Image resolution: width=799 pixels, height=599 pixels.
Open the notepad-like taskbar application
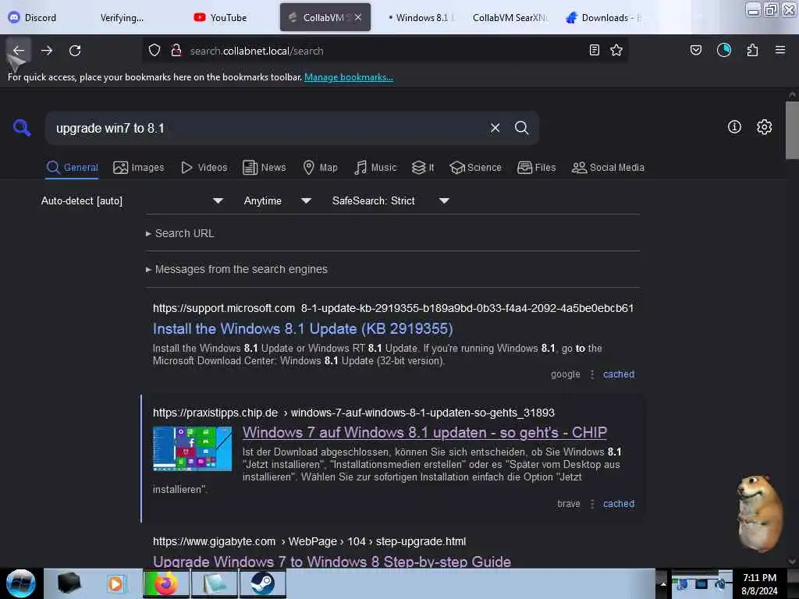(215, 583)
